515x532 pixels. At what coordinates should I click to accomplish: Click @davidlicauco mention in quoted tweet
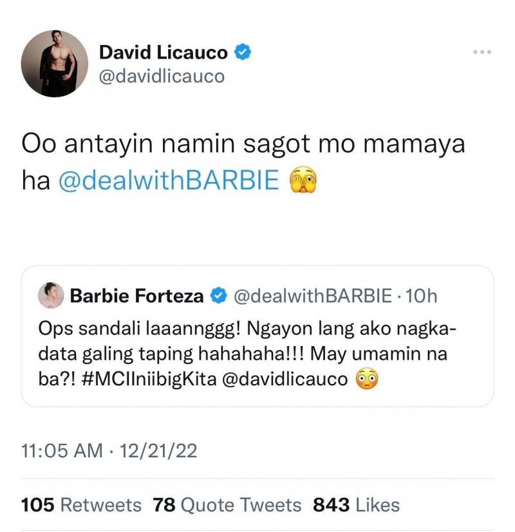(285, 379)
